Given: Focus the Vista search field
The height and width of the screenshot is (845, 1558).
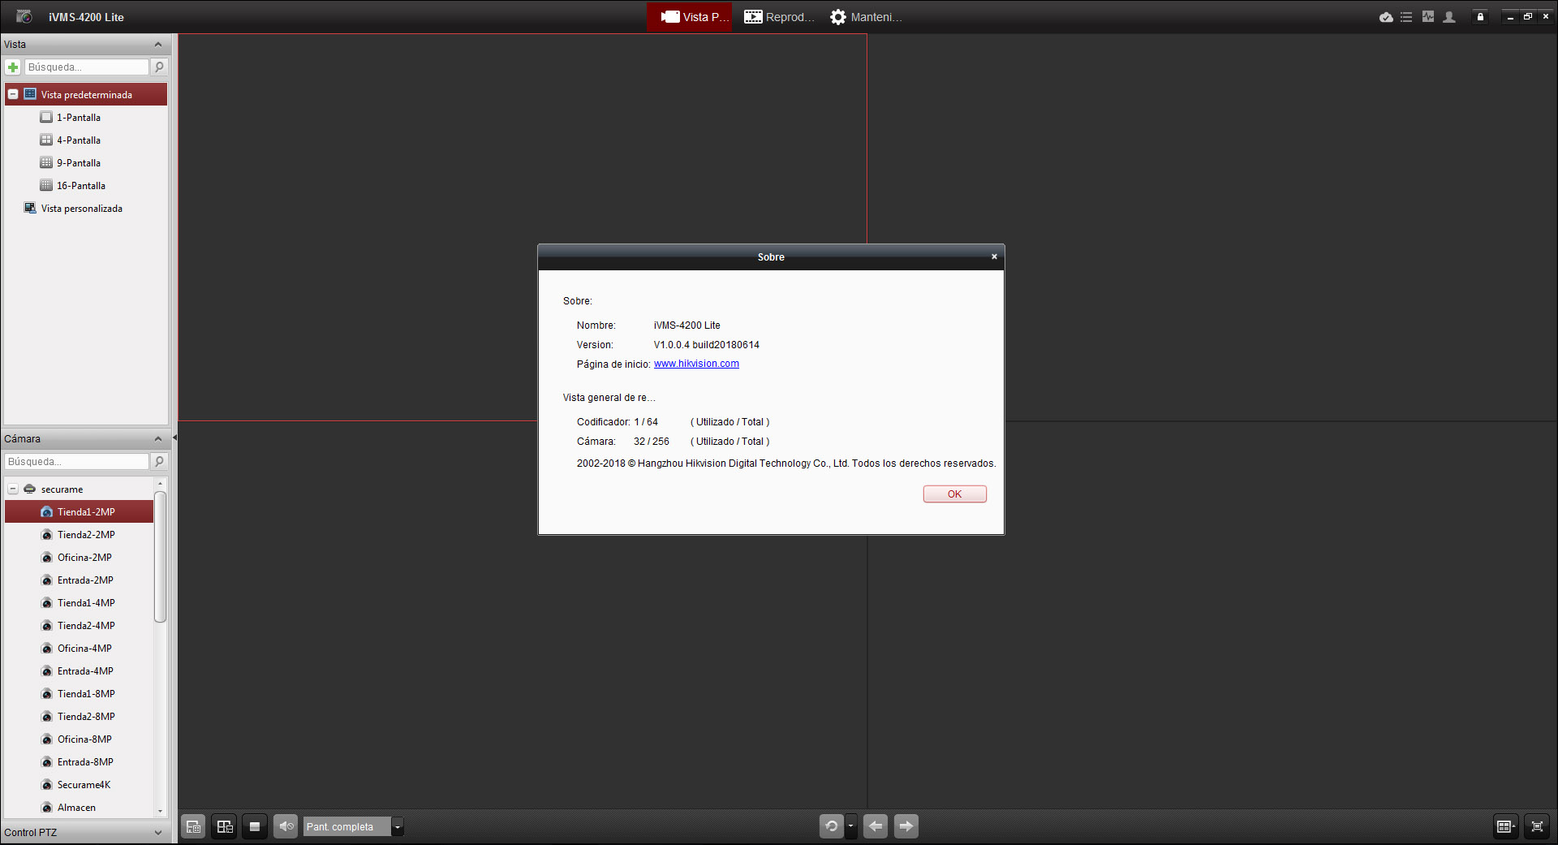Looking at the screenshot, I should tap(87, 67).
